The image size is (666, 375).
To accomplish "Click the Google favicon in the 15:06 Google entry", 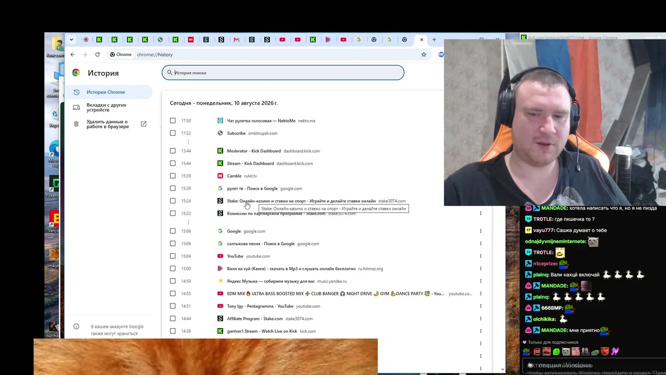I will coord(220,231).
